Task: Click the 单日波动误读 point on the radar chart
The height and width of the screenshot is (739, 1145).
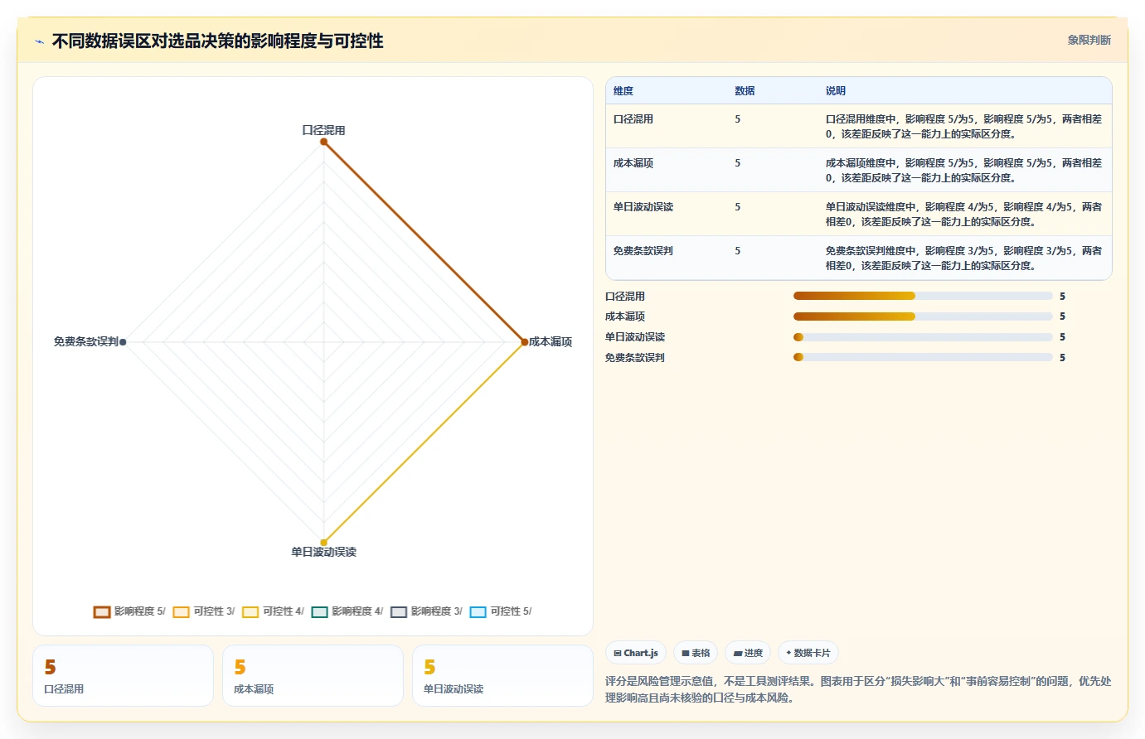Action: (x=324, y=543)
